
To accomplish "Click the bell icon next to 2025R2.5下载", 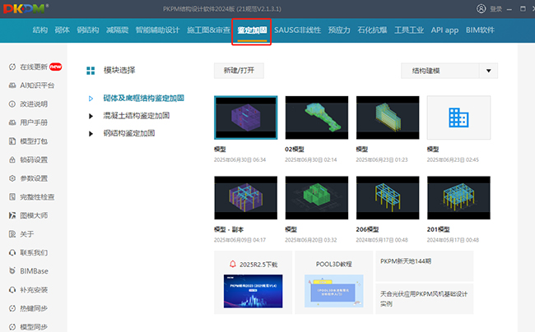I will coord(233,264).
